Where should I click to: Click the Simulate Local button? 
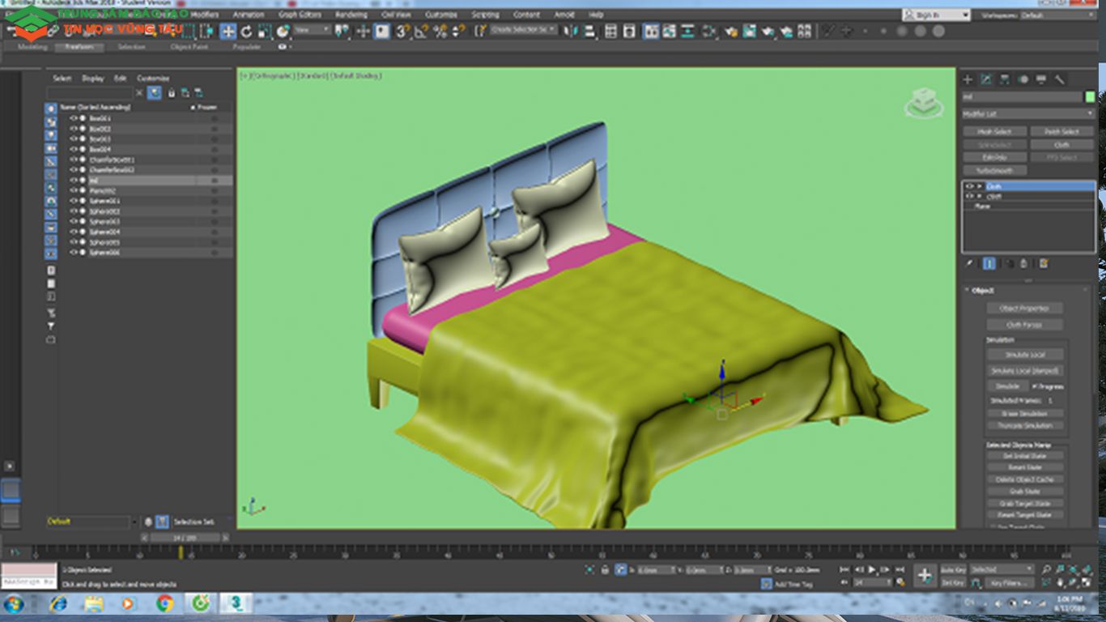click(1026, 354)
